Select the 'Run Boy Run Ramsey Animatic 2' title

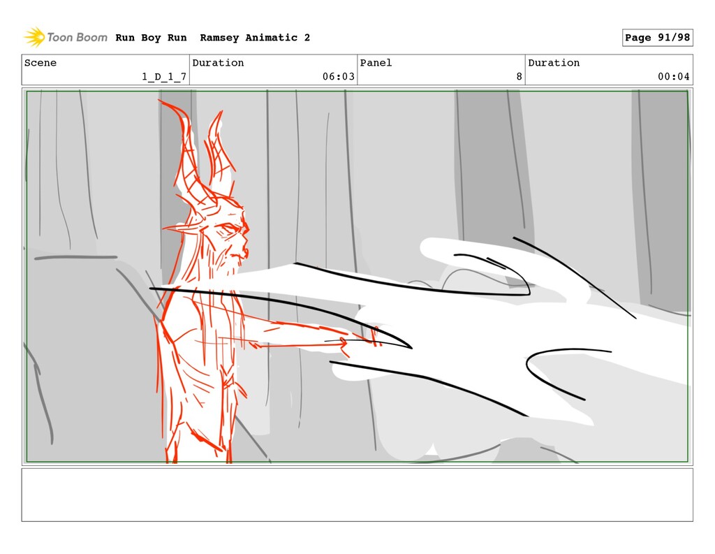(x=212, y=38)
